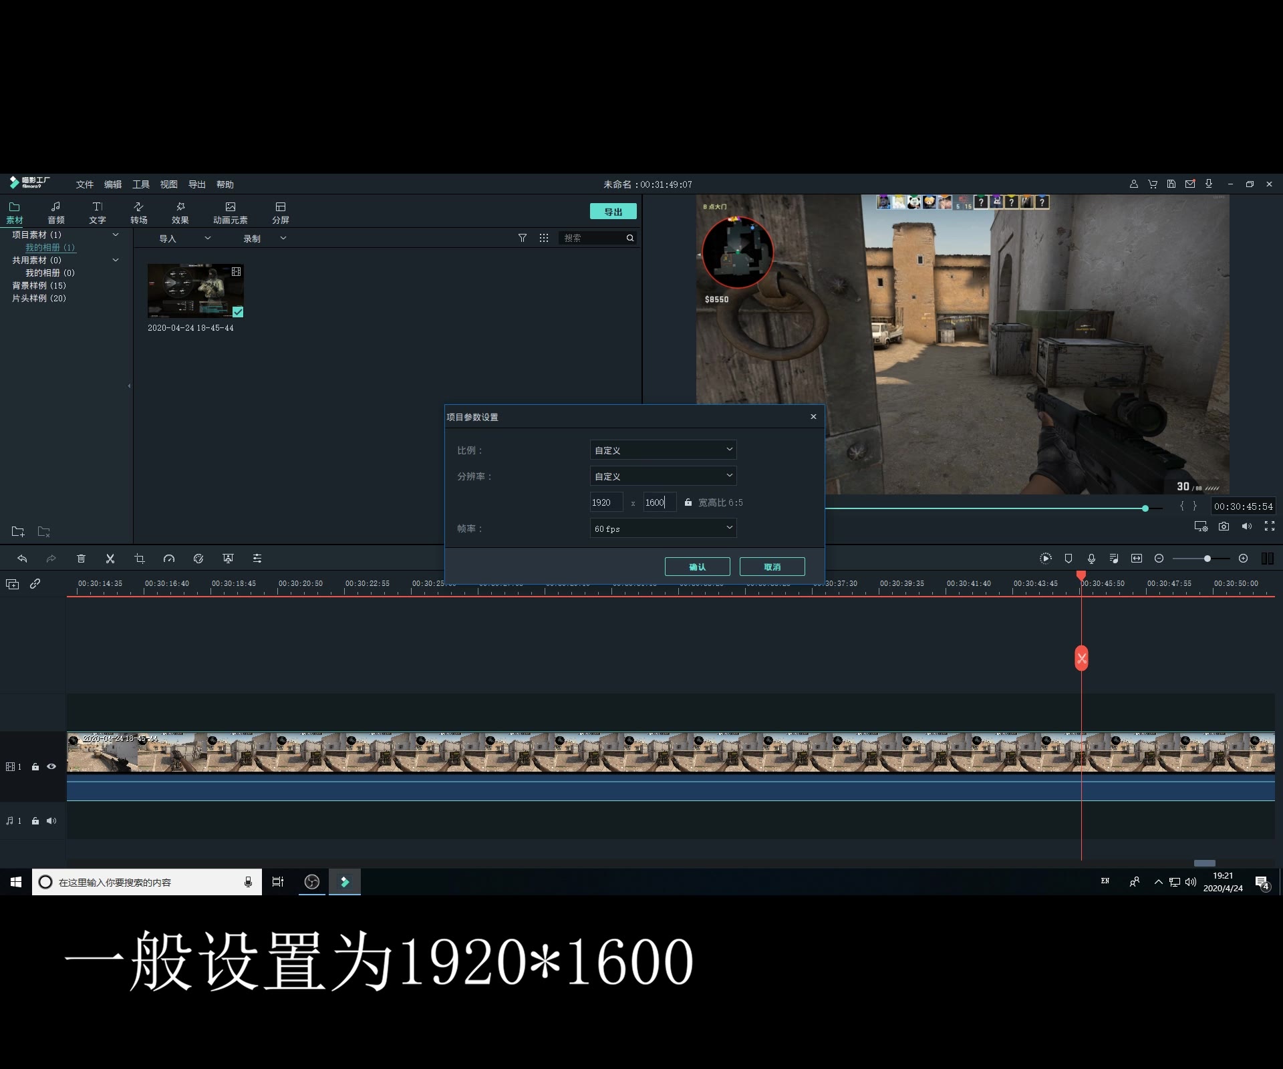The width and height of the screenshot is (1283, 1069).
Task: Open the 文字 text tab
Action: pos(98,213)
